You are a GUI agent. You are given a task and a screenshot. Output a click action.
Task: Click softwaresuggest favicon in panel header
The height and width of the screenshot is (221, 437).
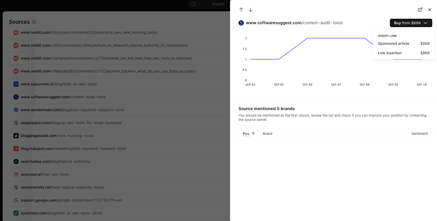coord(241,23)
